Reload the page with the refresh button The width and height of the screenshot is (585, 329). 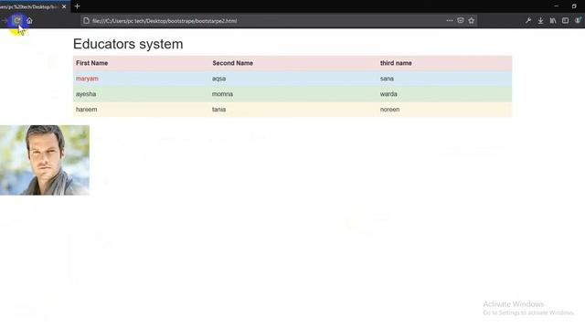(x=16, y=20)
